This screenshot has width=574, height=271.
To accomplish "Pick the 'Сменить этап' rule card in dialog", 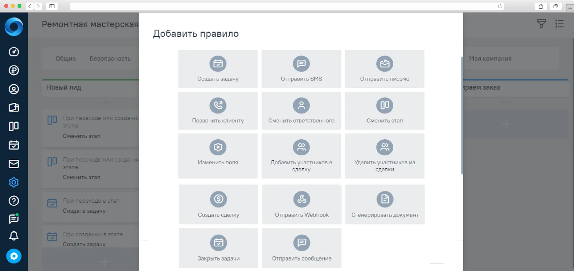I will click(385, 111).
